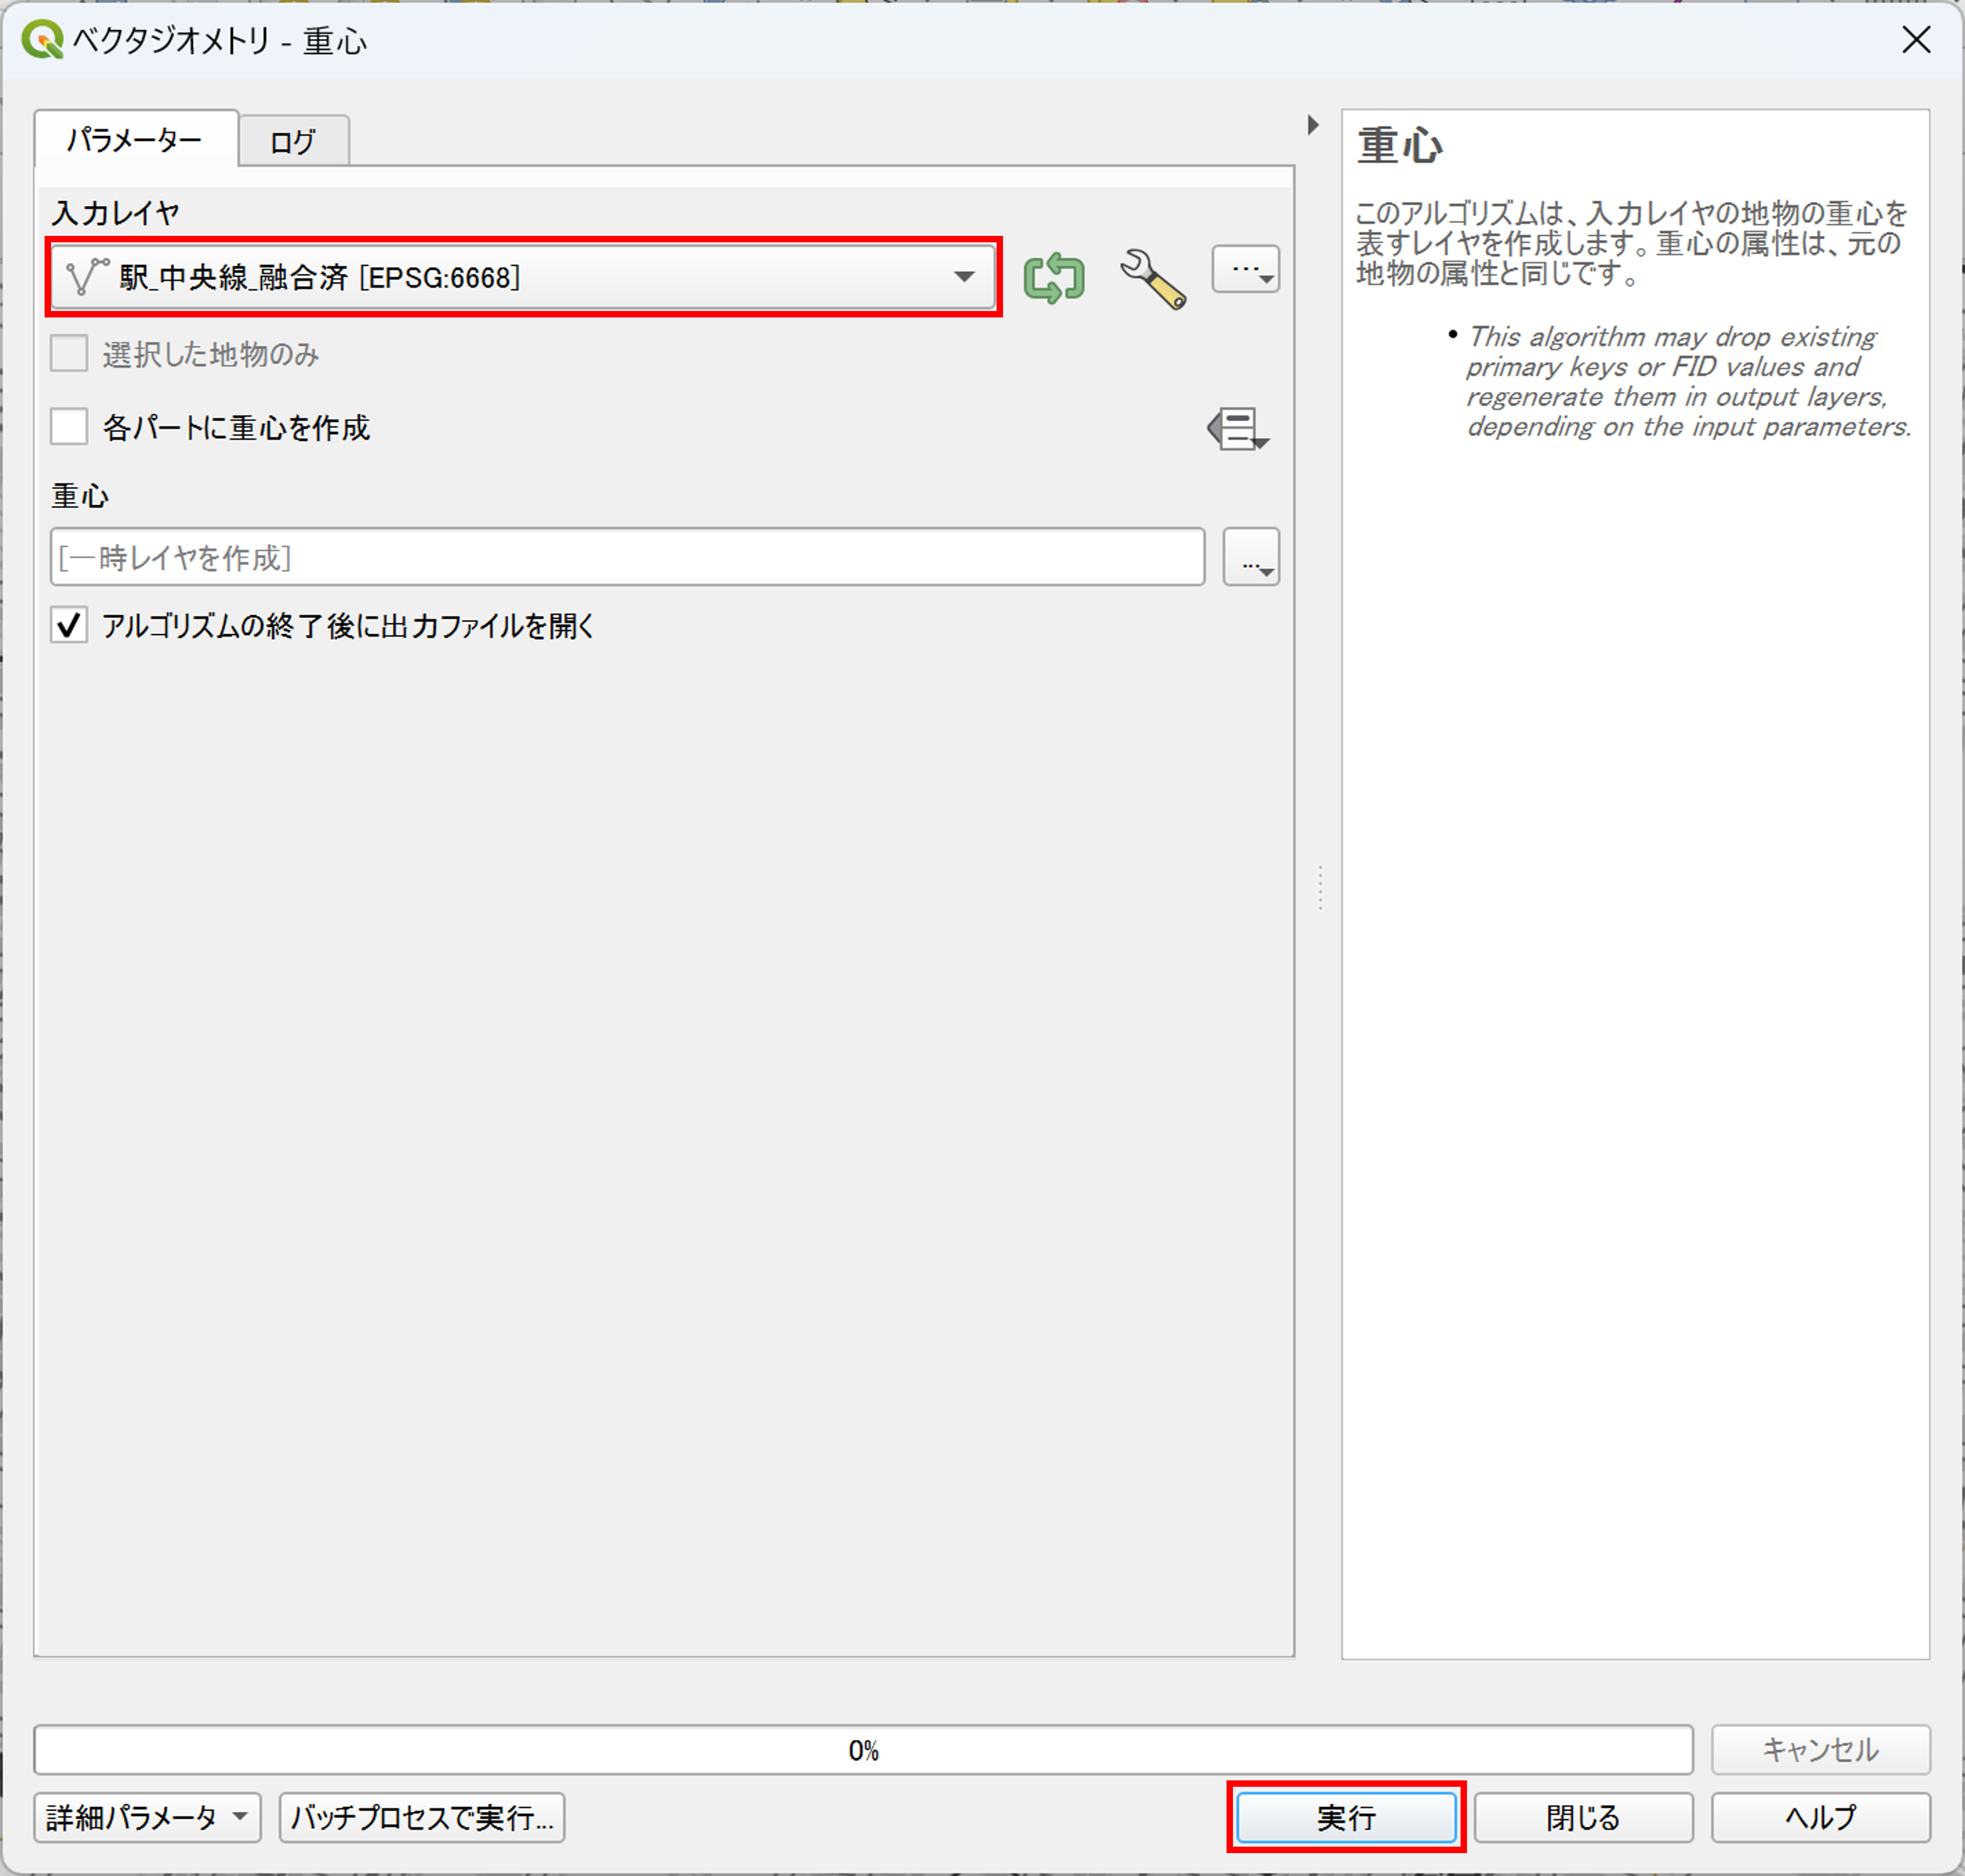The image size is (1965, 1876).
Task: Collapse the help panel with the arrow
Action: pyautogui.click(x=1313, y=125)
